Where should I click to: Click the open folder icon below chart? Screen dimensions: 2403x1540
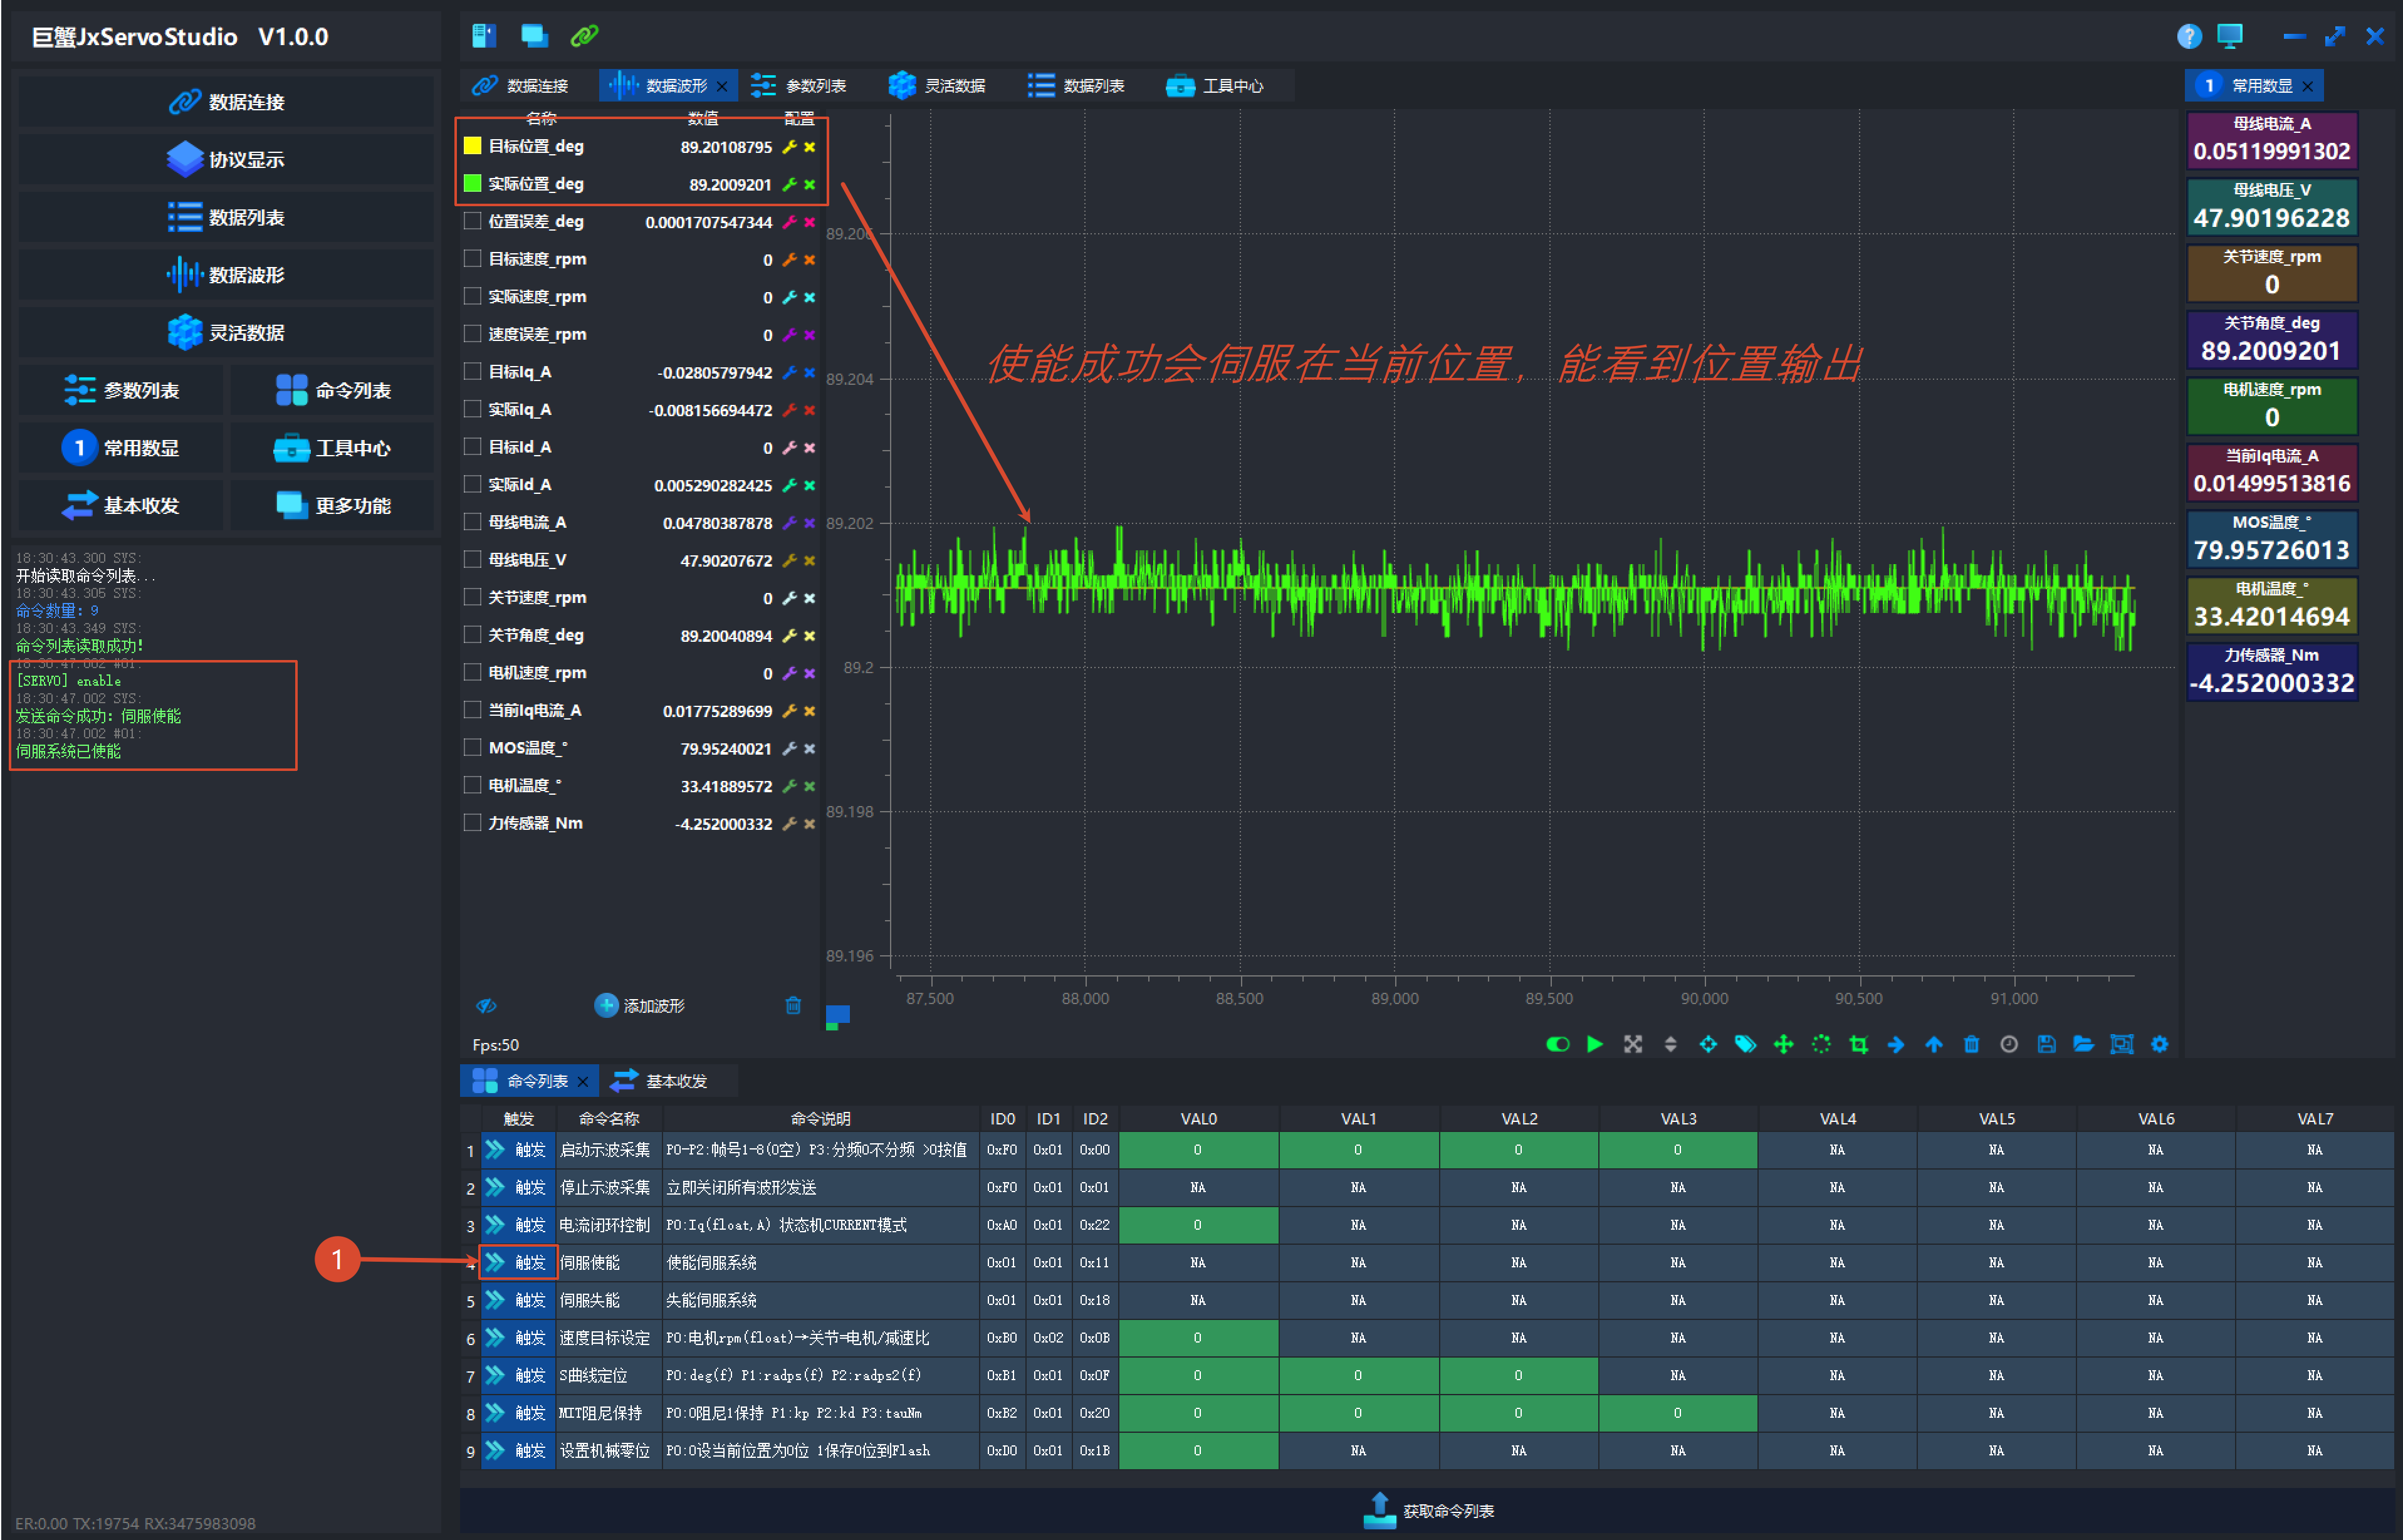(2084, 1044)
